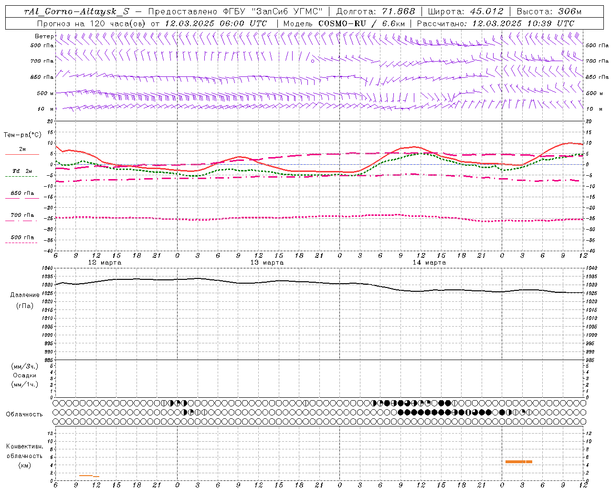611x489 pixels.
Task: Click the forecast length text Прогноз на 120 часа(ов)
Action: click(92, 23)
